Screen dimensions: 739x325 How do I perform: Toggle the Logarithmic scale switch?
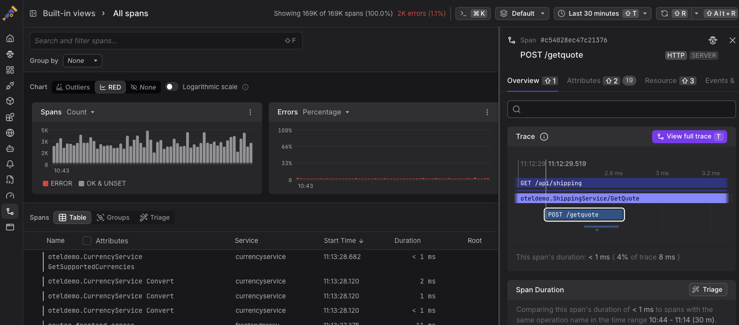(171, 87)
